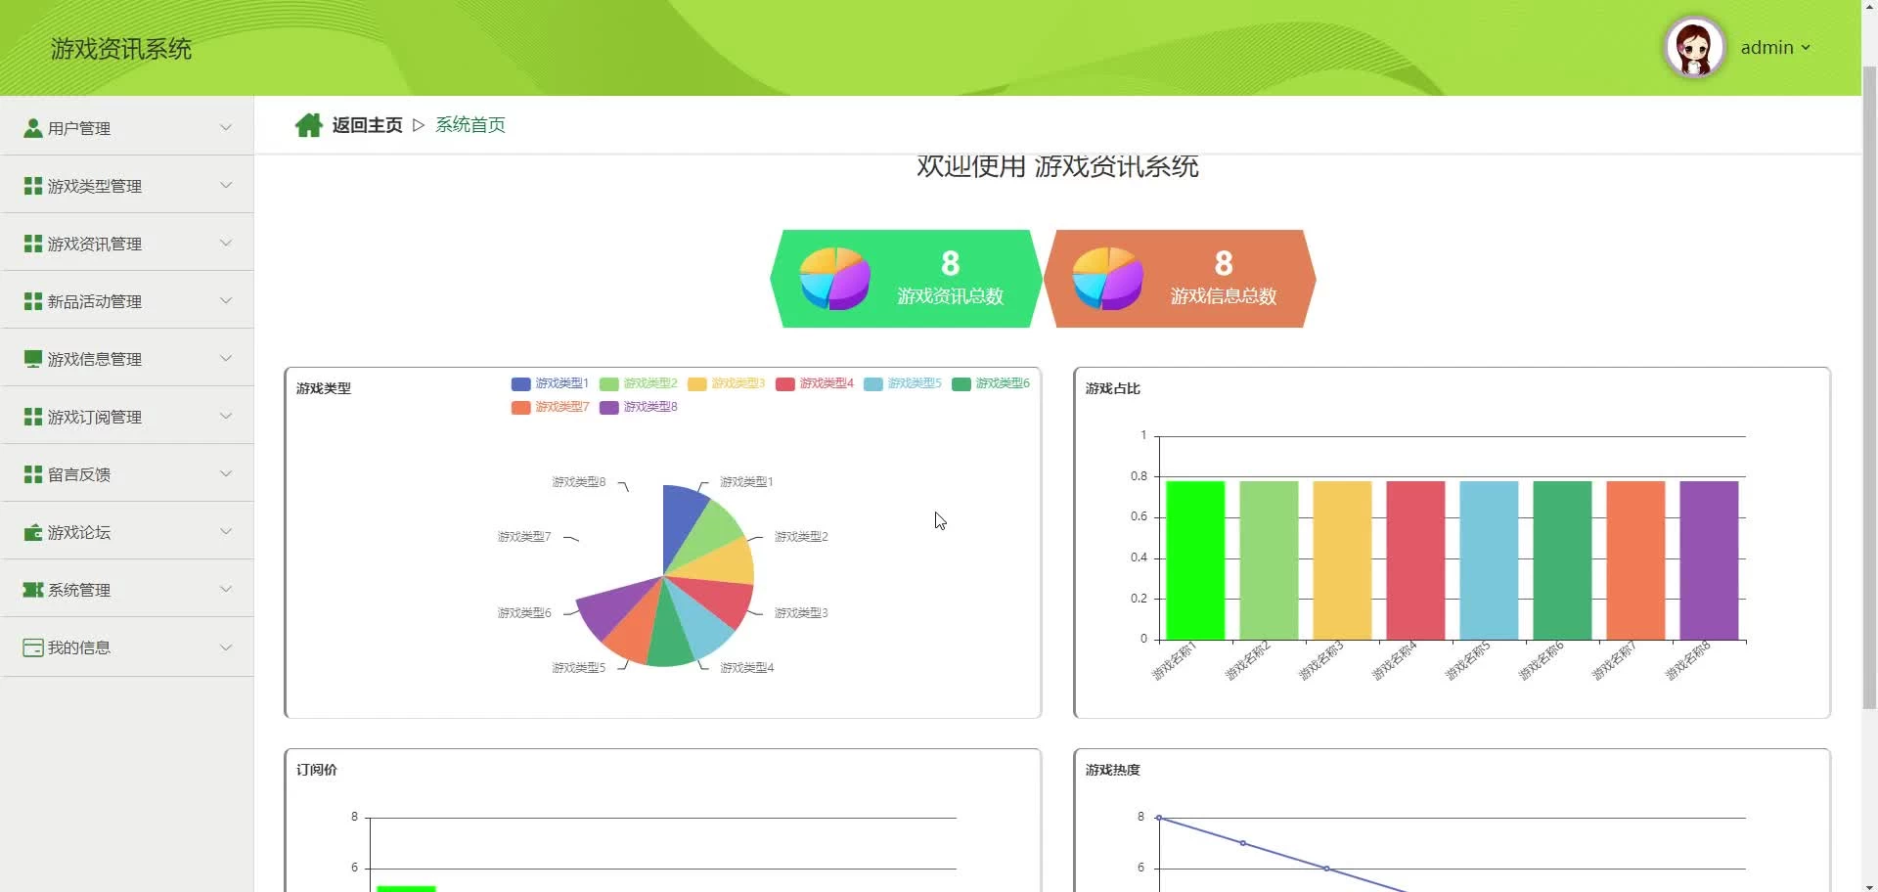Click the first point on 游戏热度 line
Screen dimensions: 1878x892
coord(1159,818)
